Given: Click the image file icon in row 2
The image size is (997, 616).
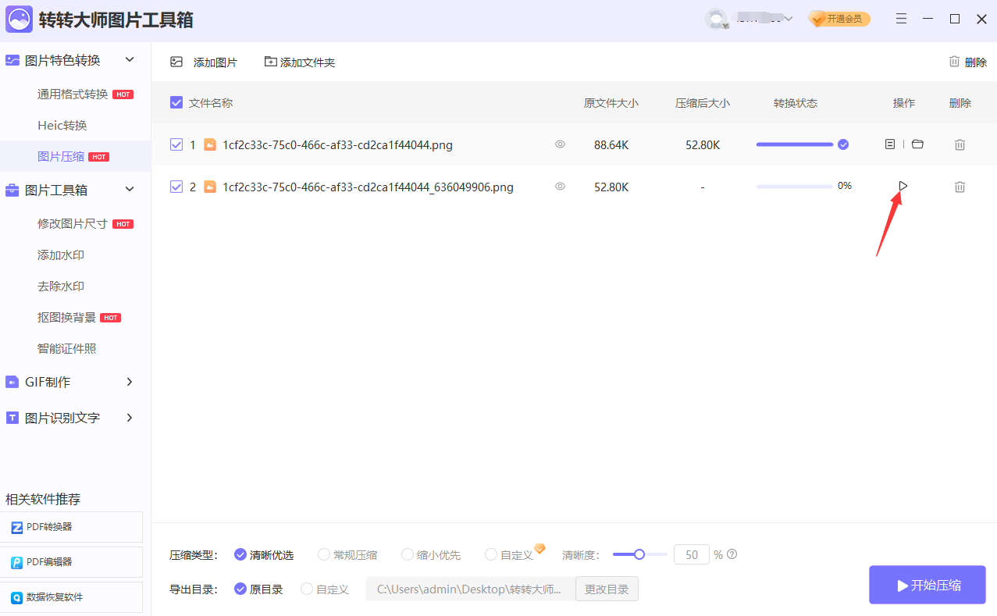Looking at the screenshot, I should pos(210,187).
